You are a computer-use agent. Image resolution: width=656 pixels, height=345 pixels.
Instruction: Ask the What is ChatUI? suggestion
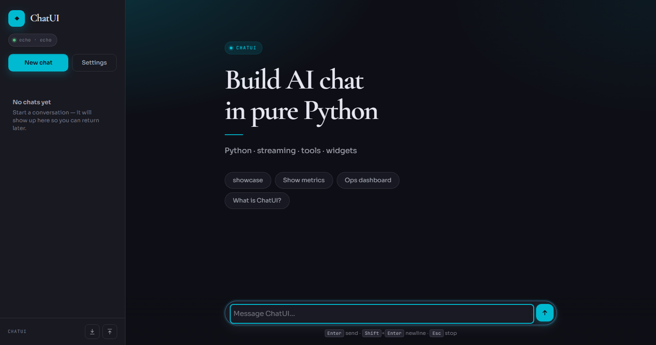(x=257, y=201)
